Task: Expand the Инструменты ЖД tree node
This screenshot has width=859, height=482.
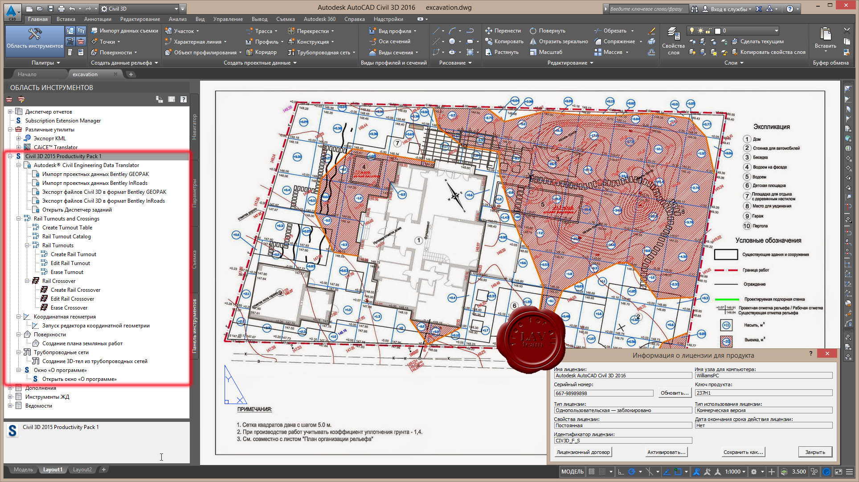Action: click(x=10, y=397)
